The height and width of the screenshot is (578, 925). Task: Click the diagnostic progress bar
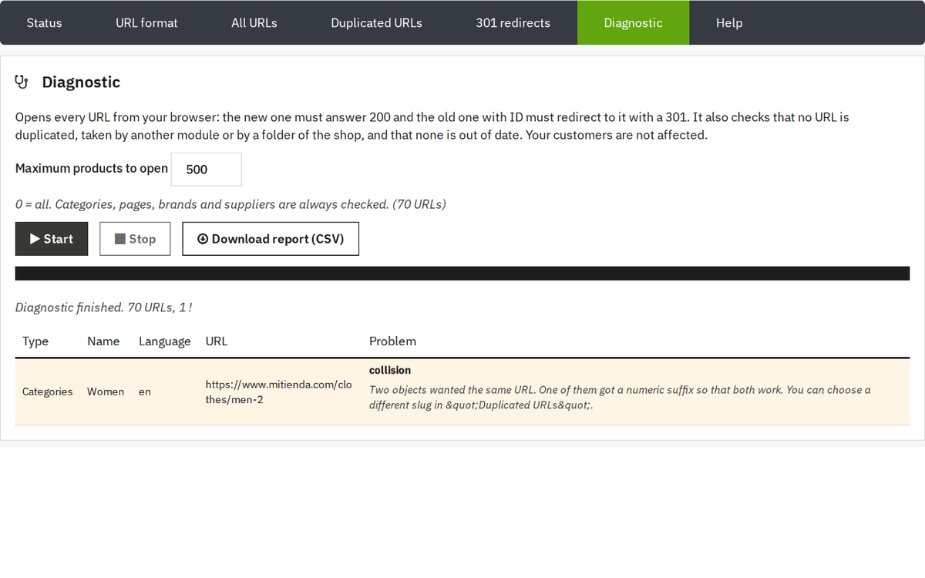pyautogui.click(x=462, y=274)
